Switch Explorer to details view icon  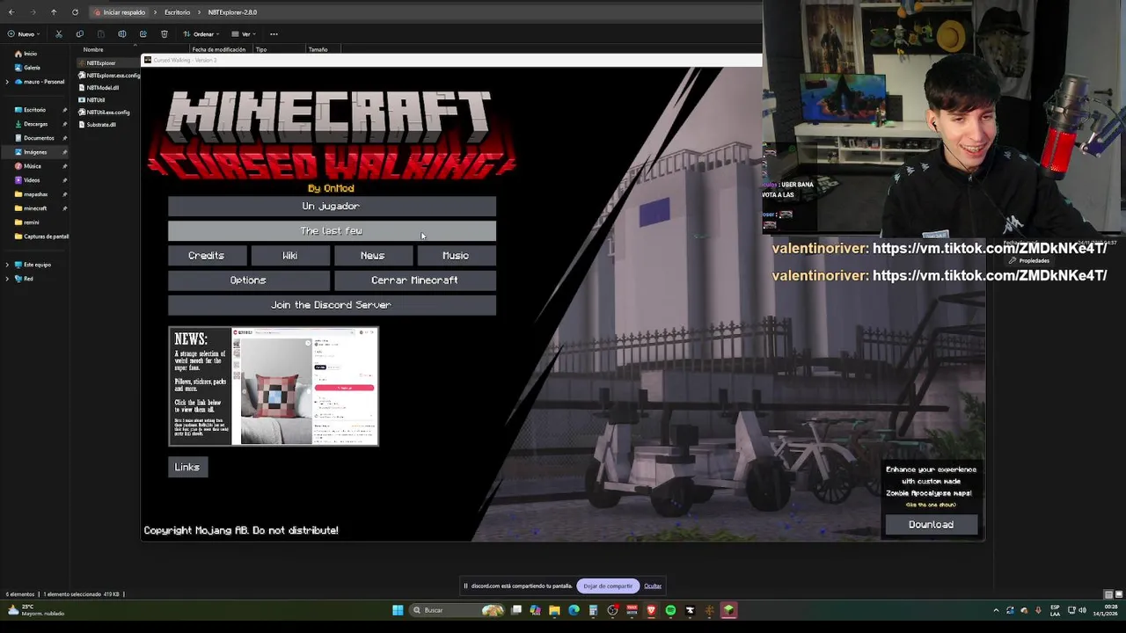(x=1108, y=594)
